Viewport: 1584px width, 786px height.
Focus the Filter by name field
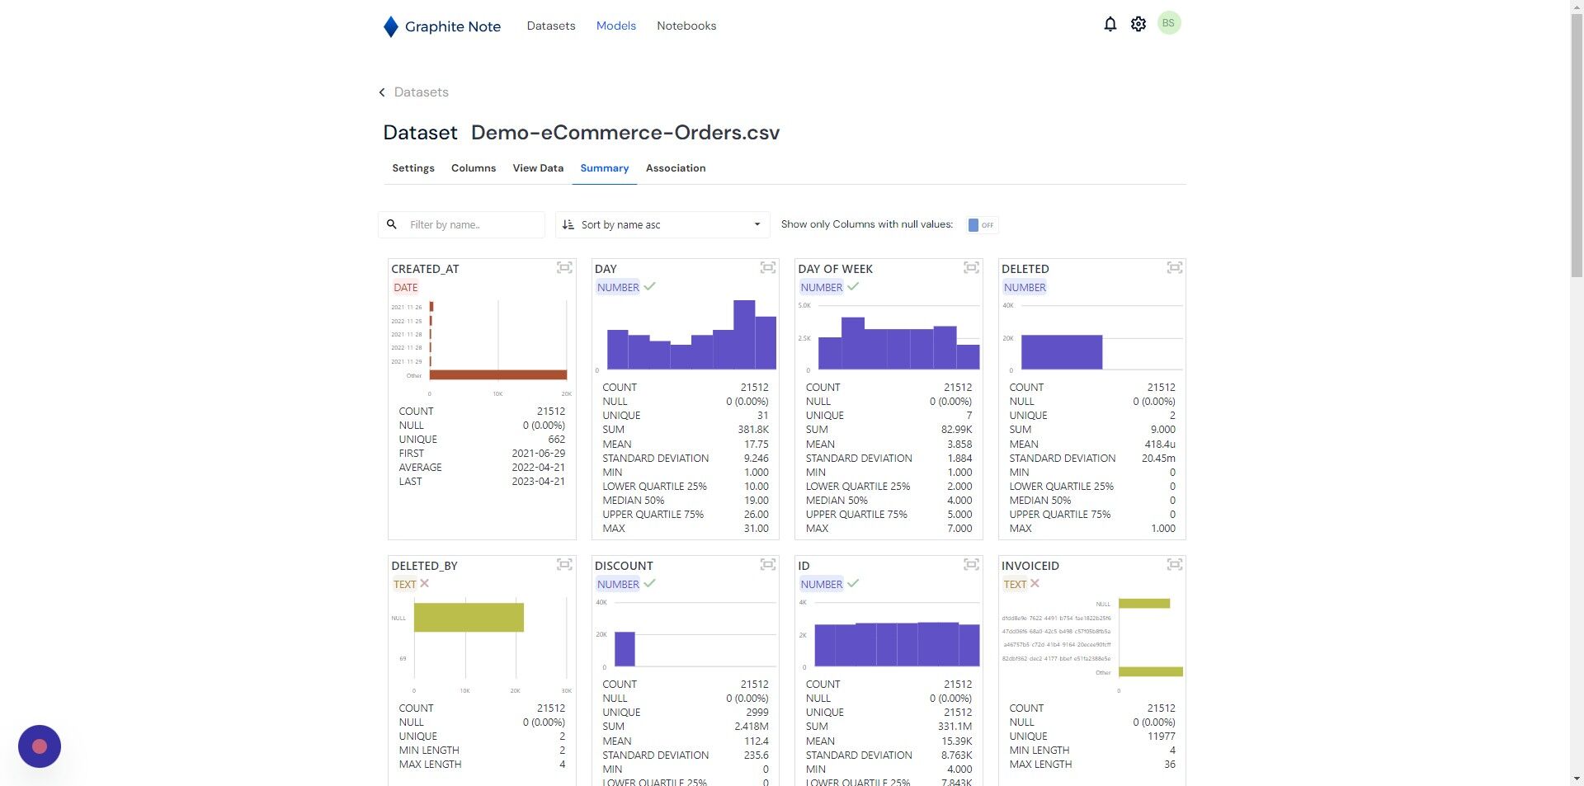[470, 225]
